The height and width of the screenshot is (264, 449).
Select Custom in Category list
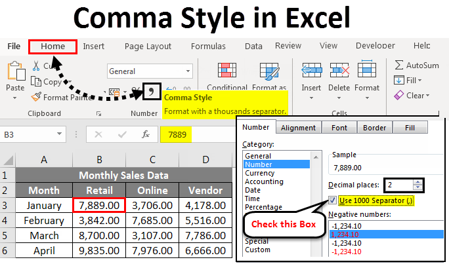click(257, 250)
